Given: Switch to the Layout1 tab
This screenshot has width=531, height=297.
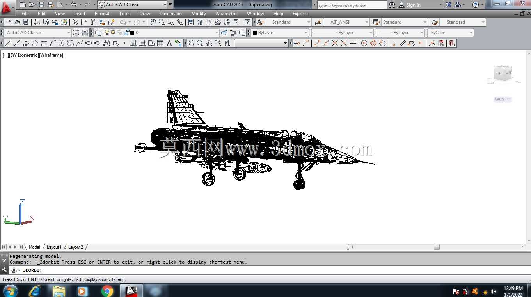Looking at the screenshot, I should coord(54,247).
